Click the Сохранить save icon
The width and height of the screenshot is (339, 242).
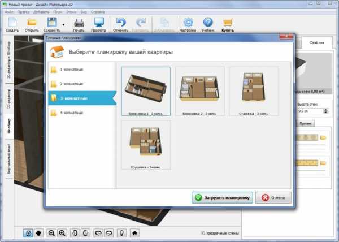coord(52,23)
